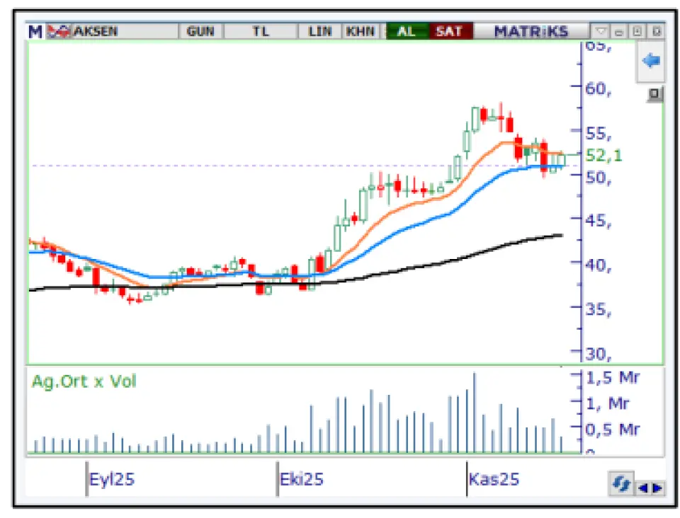Open the GUN period selector

[200, 31]
